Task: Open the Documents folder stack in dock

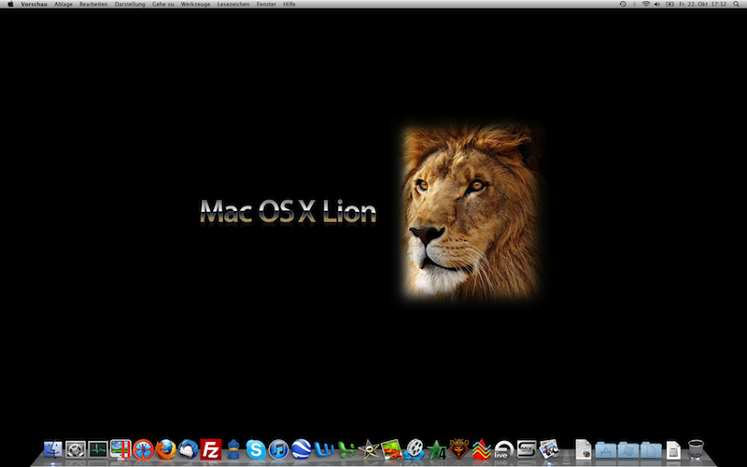Action: click(627, 450)
